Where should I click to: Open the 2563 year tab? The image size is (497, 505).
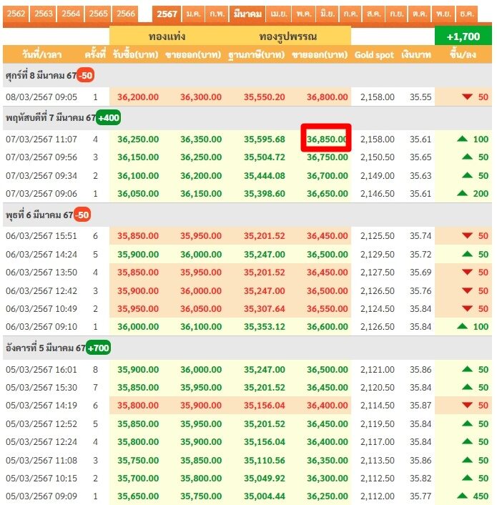(43, 14)
